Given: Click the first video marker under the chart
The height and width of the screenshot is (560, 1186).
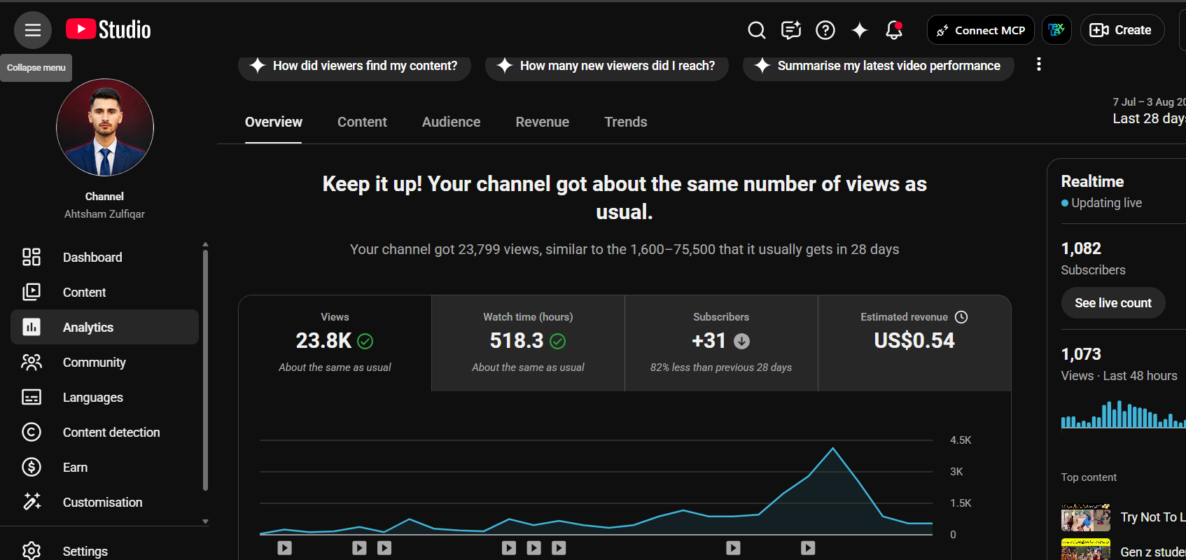Looking at the screenshot, I should click(x=284, y=548).
